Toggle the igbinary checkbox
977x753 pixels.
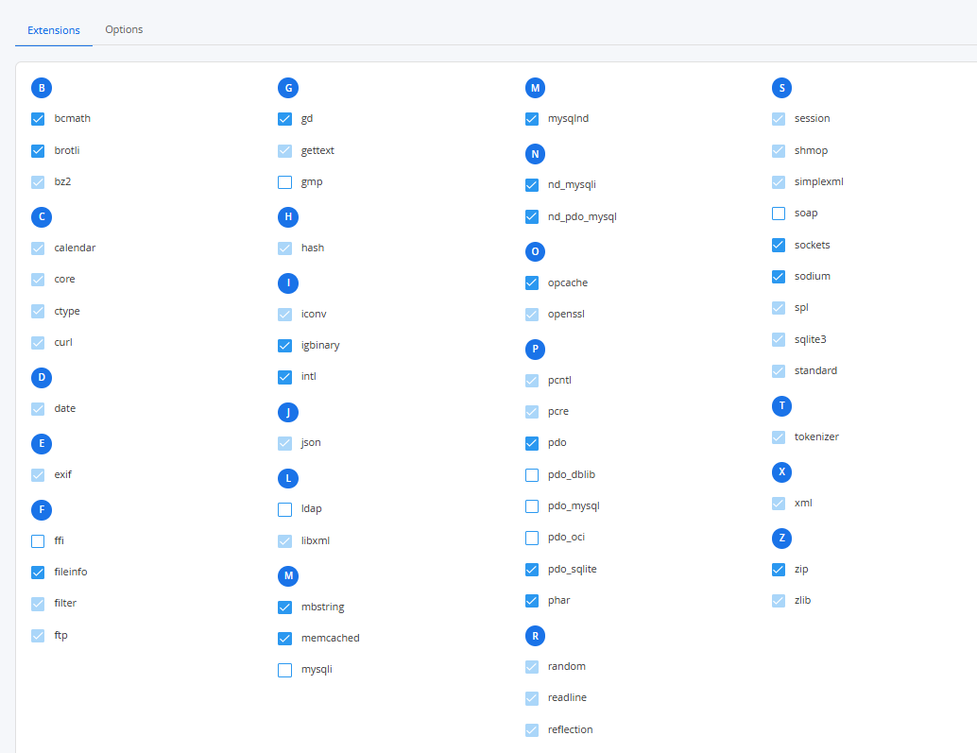284,346
